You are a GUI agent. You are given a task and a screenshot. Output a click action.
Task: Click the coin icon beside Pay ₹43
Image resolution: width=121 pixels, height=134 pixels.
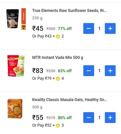(x=58, y=37)
